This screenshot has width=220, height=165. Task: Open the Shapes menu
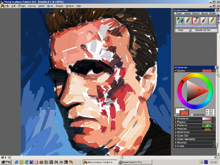(59, 6)
